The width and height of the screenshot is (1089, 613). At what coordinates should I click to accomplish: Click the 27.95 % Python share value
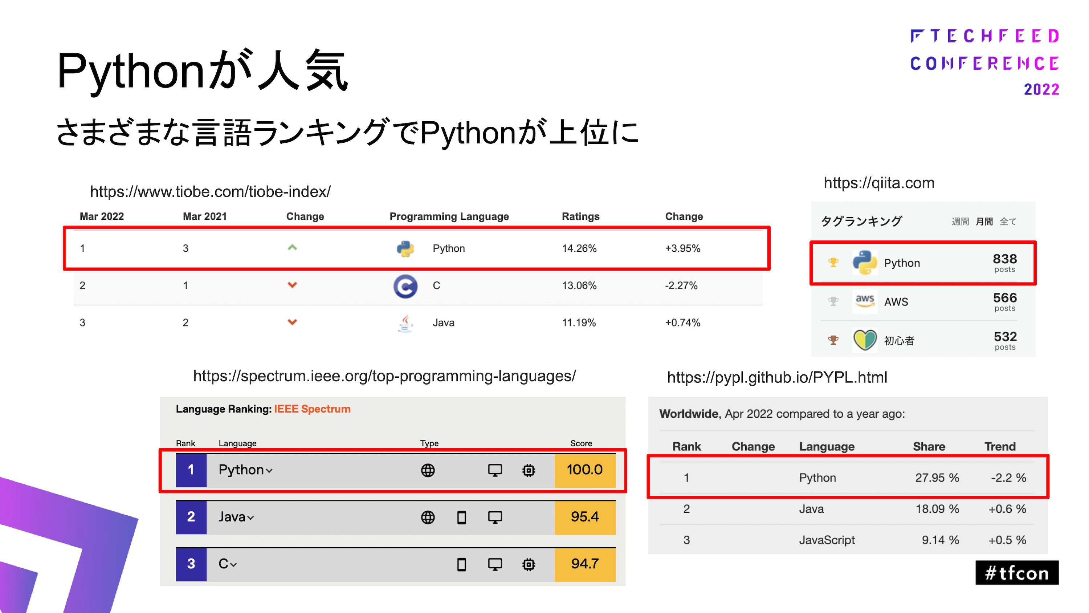point(937,478)
